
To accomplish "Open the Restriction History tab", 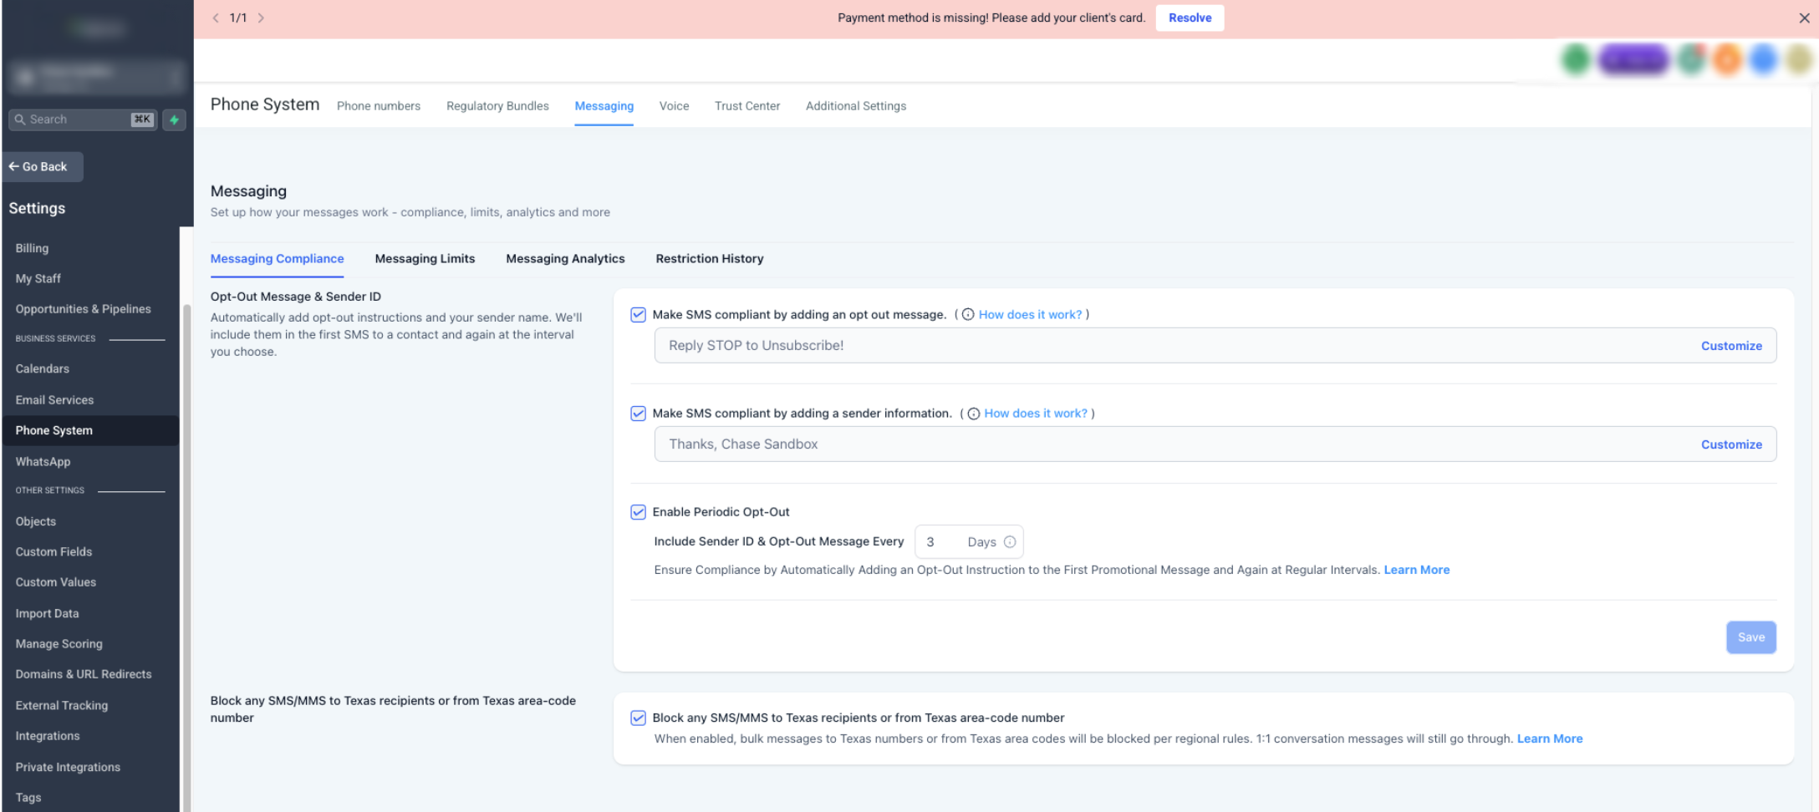I will [x=710, y=259].
